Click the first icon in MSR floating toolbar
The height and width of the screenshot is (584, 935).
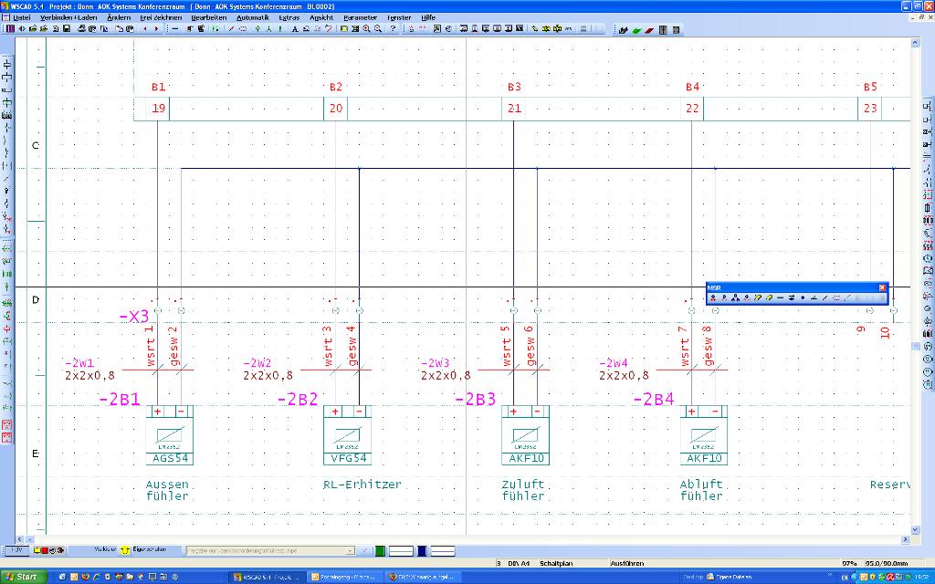712,297
